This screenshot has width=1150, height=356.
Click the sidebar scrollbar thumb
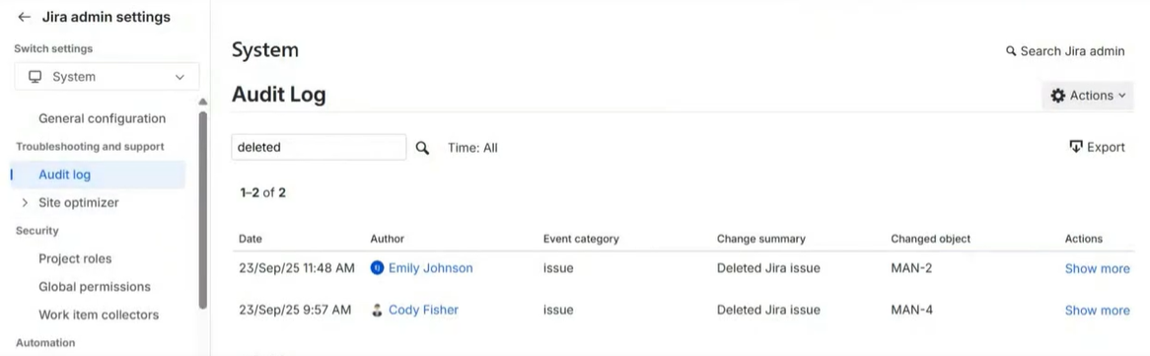(203, 209)
